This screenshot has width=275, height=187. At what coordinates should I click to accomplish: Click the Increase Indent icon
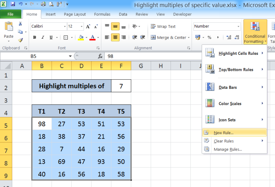(x=143, y=37)
